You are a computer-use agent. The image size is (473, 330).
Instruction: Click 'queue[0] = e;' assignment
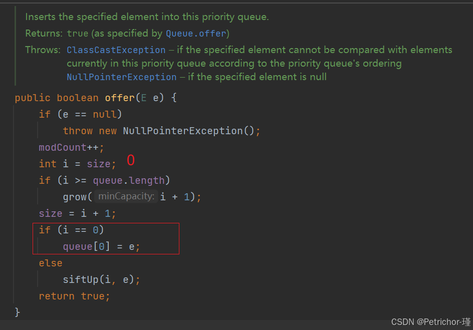point(101,247)
